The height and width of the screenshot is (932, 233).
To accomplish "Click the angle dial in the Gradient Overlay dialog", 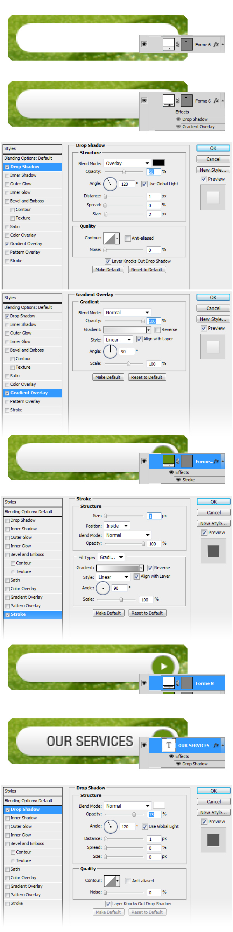I will click(x=110, y=351).
